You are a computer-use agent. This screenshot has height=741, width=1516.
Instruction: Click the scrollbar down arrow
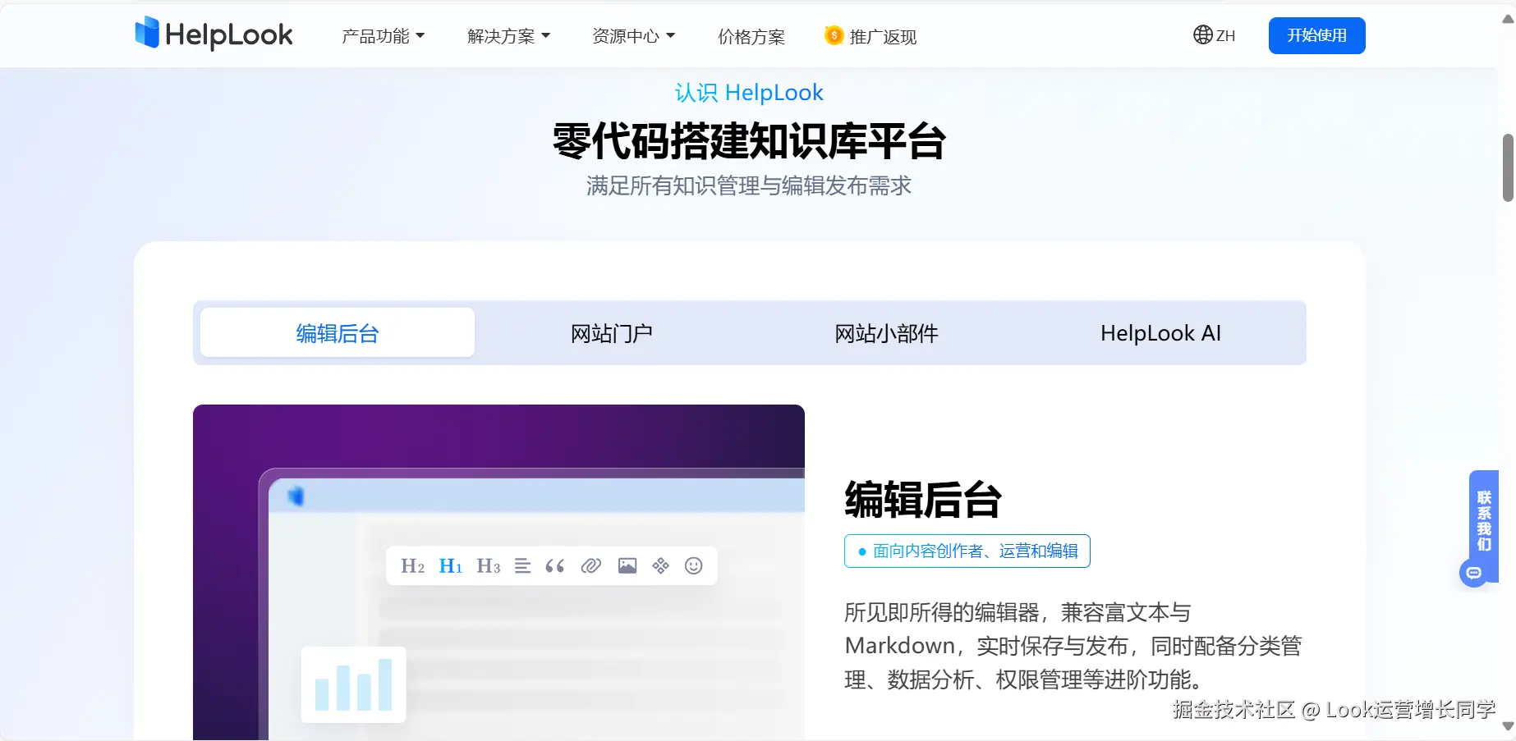(1508, 726)
